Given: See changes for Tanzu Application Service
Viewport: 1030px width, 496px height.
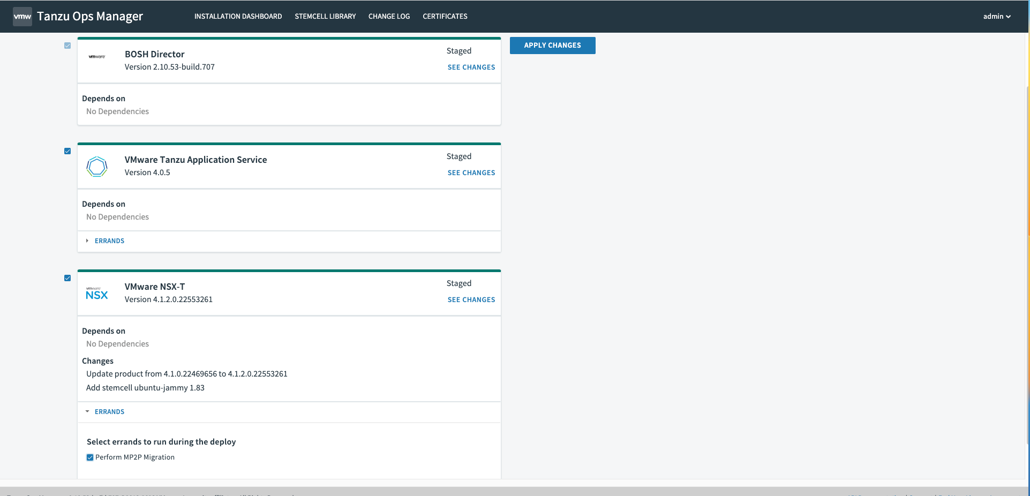Looking at the screenshot, I should click(471, 173).
